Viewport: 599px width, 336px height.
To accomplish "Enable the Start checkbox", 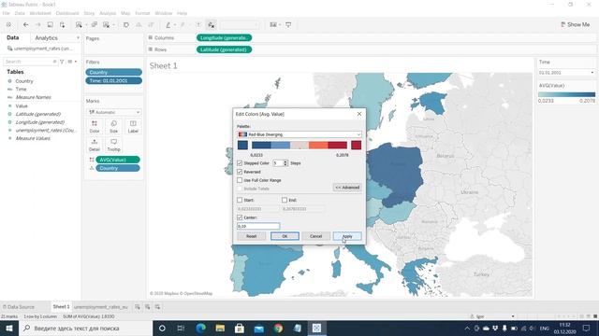I will click(240, 200).
